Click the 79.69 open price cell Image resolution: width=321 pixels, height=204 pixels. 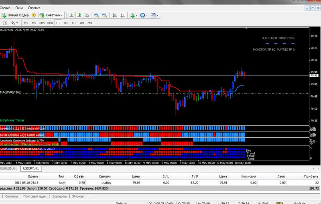[136, 183]
